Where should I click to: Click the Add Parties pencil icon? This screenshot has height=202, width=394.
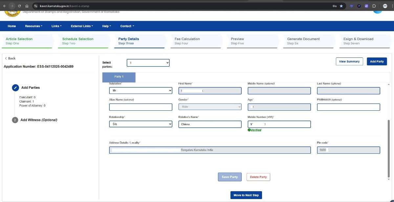(x=15, y=88)
